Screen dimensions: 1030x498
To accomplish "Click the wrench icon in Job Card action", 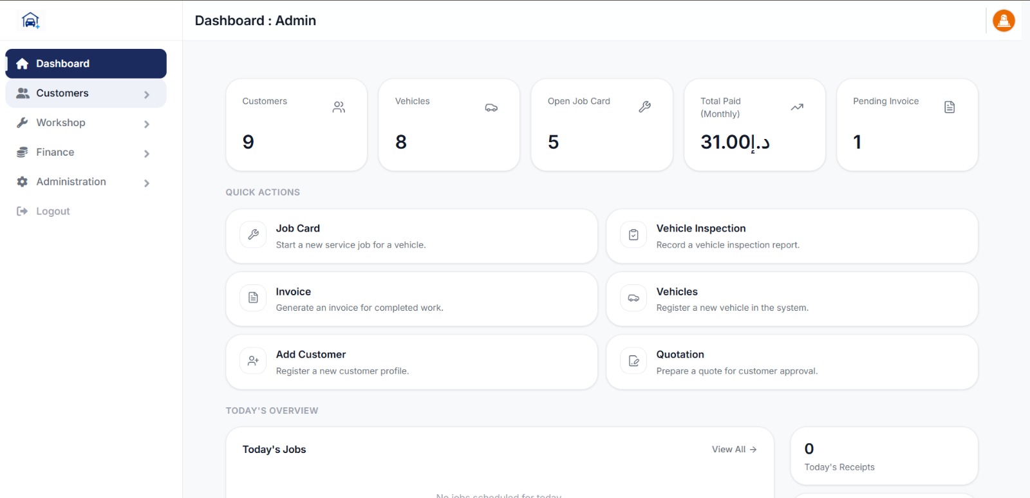I will (x=253, y=235).
